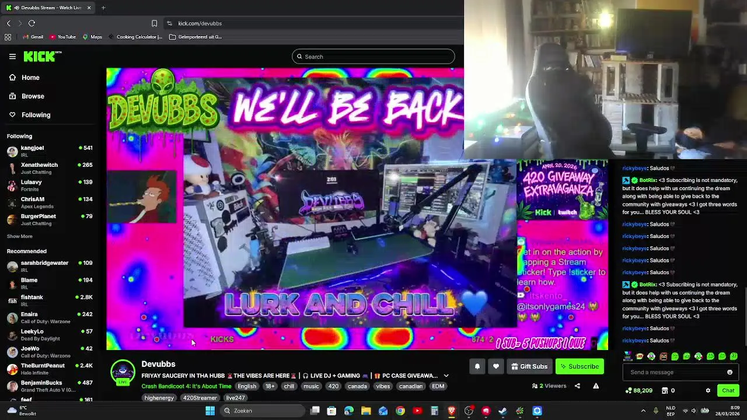
Task: Select the 18+ tag
Action: (270, 386)
